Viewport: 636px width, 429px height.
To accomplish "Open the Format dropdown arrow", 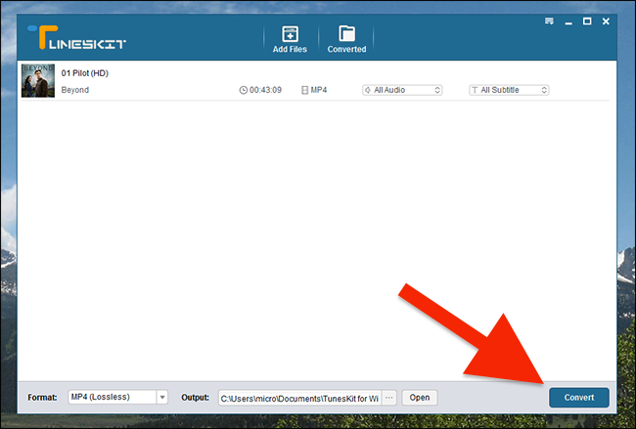I will point(162,397).
